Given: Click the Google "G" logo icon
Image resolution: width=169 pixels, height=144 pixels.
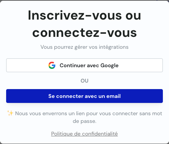Looking at the screenshot, I should 52,65.
